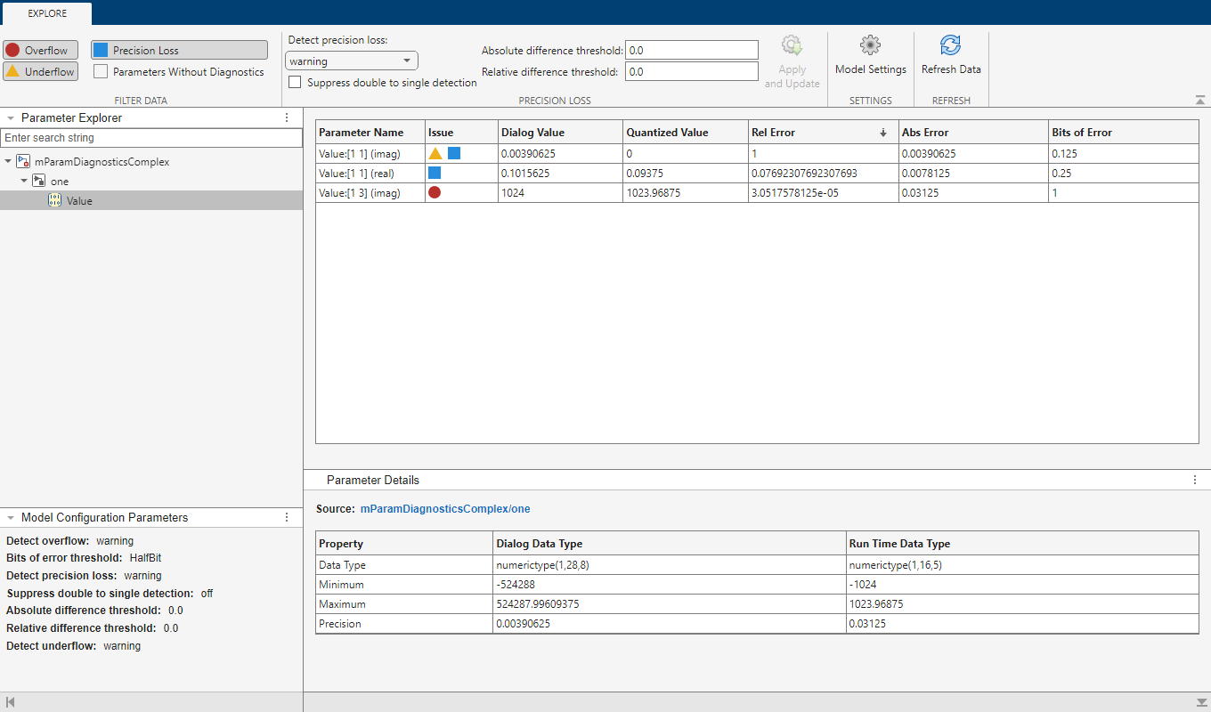Screen dimensions: 1211x712
Task: Open the mParamDiagnosticsComplex/one source link
Action: [x=444, y=509]
